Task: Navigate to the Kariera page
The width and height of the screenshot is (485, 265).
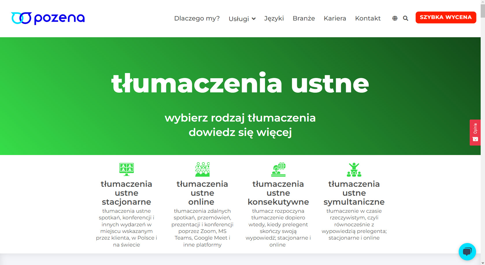Action: [x=335, y=18]
